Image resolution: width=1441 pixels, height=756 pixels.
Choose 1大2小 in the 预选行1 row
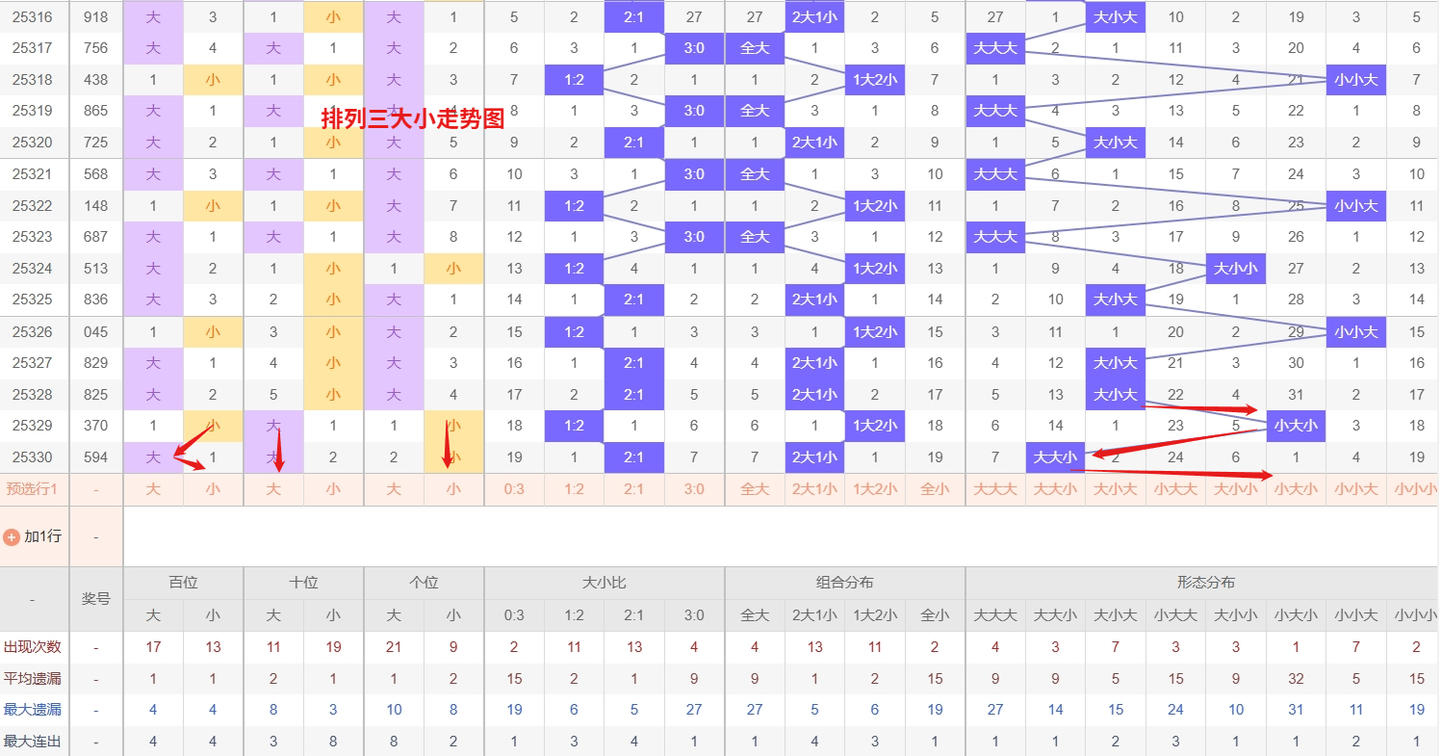coord(875,489)
